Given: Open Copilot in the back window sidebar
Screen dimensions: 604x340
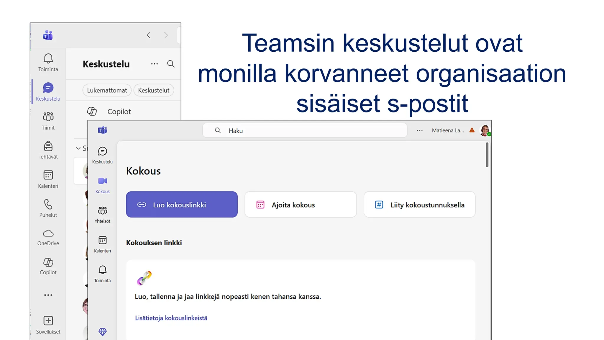Looking at the screenshot, I should click(48, 266).
